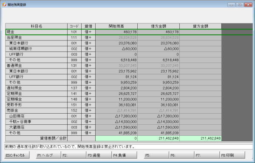Jump to assets with the F3:資産 button

99,155
